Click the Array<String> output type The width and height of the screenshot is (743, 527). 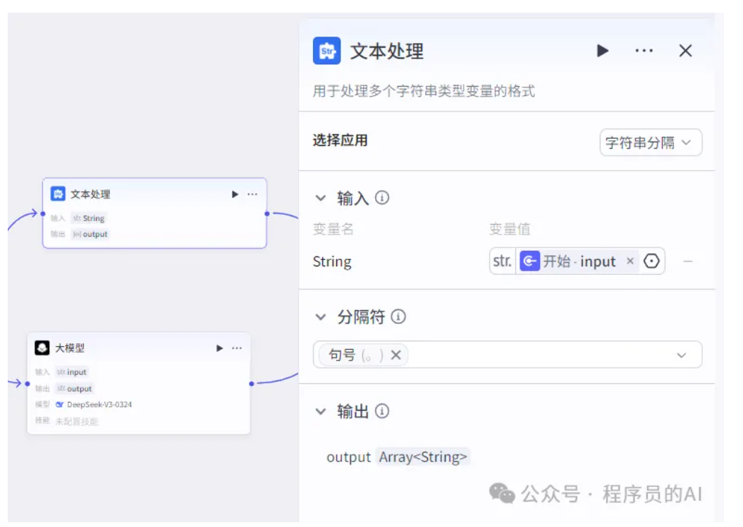[423, 457]
